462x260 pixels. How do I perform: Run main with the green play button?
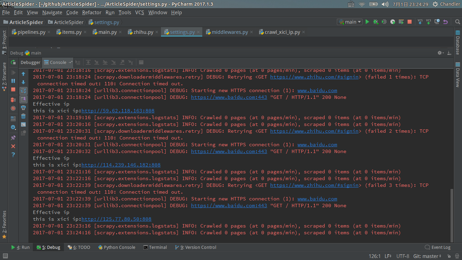click(x=367, y=22)
